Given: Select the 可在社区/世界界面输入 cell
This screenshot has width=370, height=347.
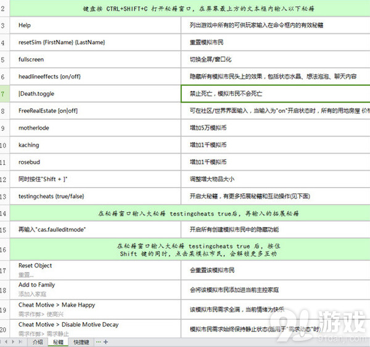Looking at the screenshot, I should click(x=276, y=111).
